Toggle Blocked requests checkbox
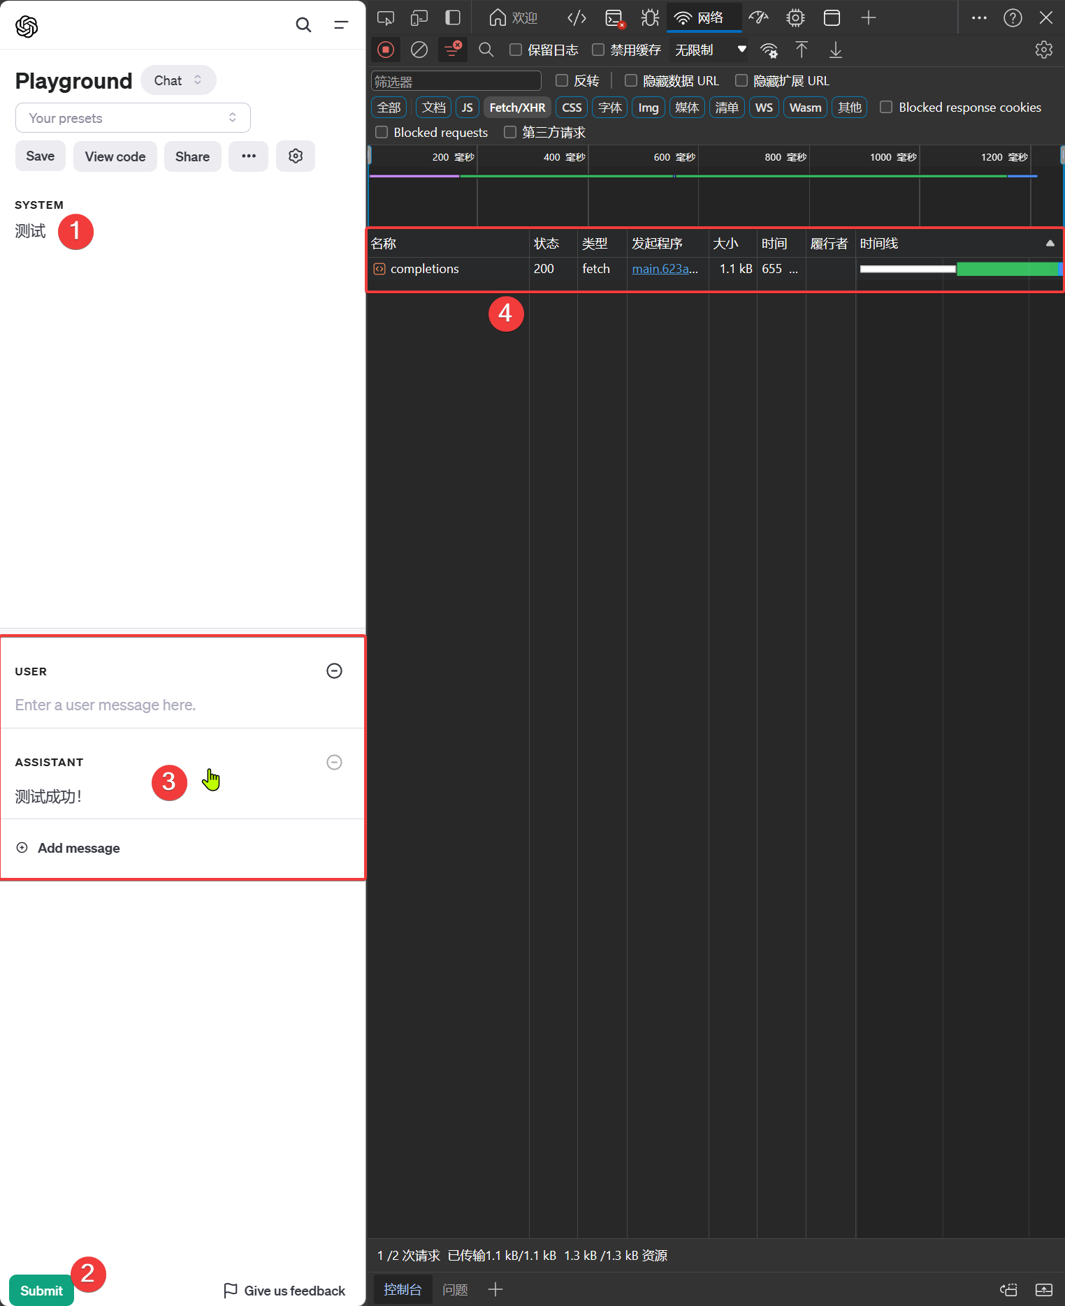 click(382, 132)
